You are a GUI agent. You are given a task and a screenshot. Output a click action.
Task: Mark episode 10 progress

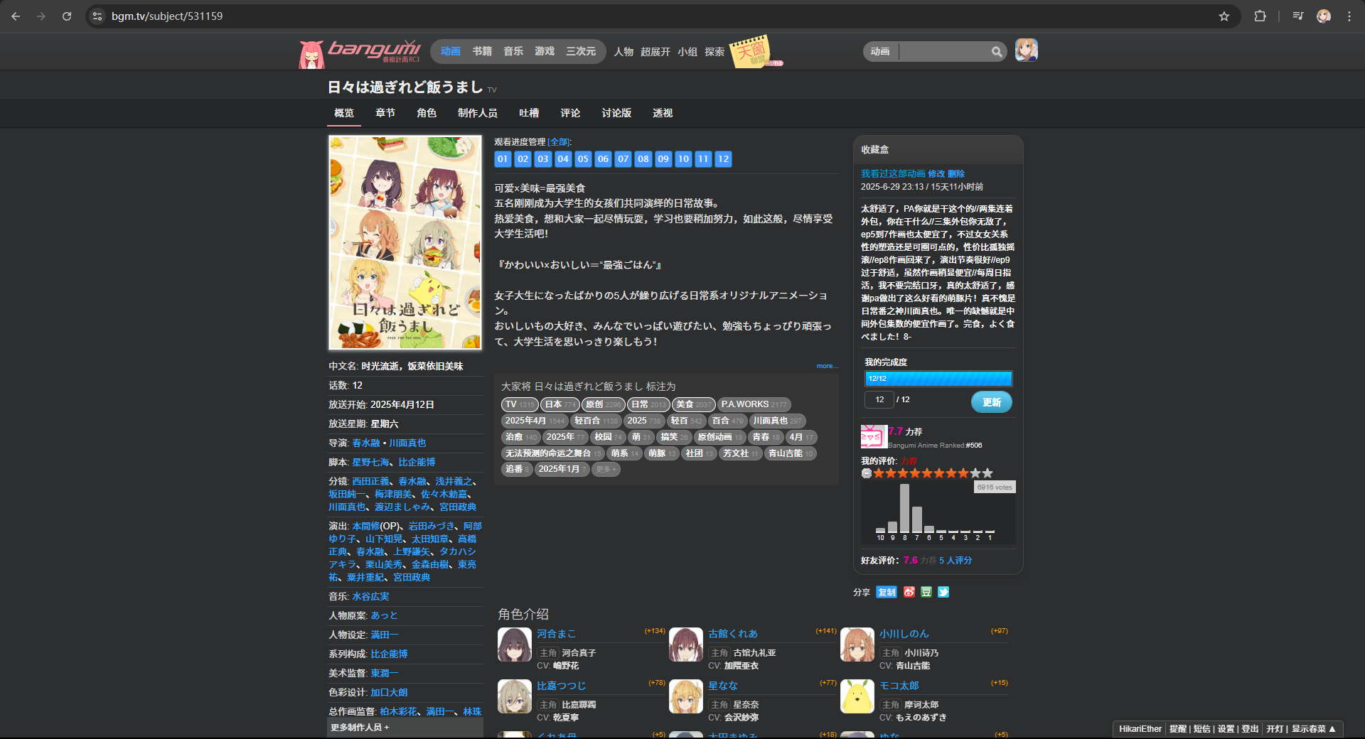tap(683, 158)
